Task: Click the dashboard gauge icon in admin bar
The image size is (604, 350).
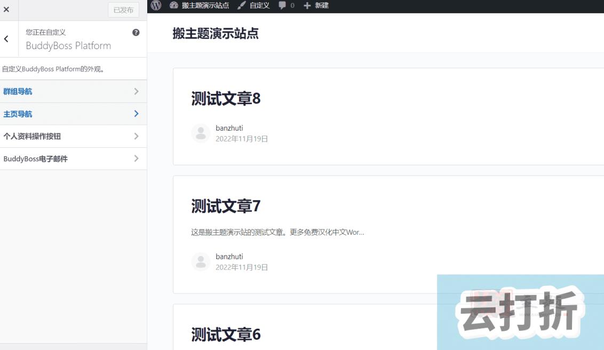Action: [174, 5]
